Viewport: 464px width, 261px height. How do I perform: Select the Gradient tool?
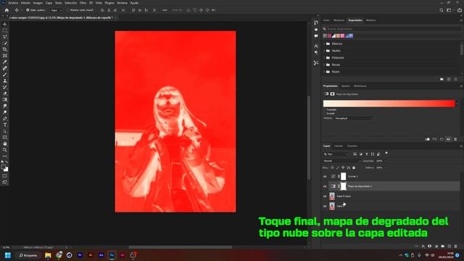point(5,100)
